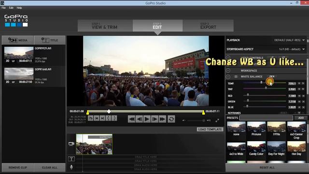The image size is (309, 174).
Task: Apply the Protune preset
Action: pyautogui.click(x=256, y=129)
